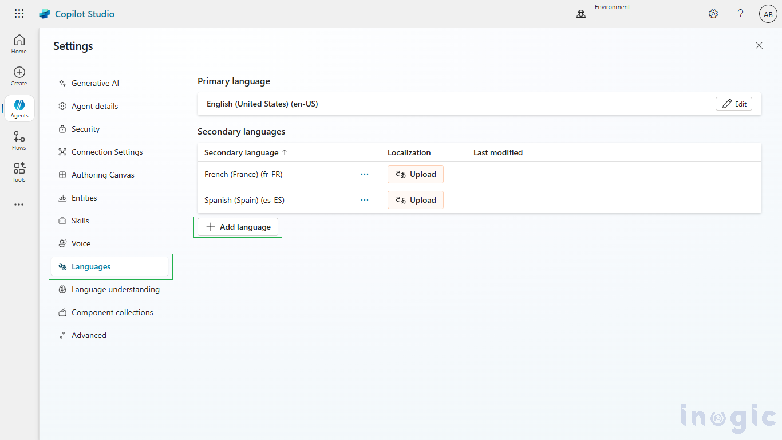Open the Create page icon
The height and width of the screenshot is (440, 782).
point(19,76)
